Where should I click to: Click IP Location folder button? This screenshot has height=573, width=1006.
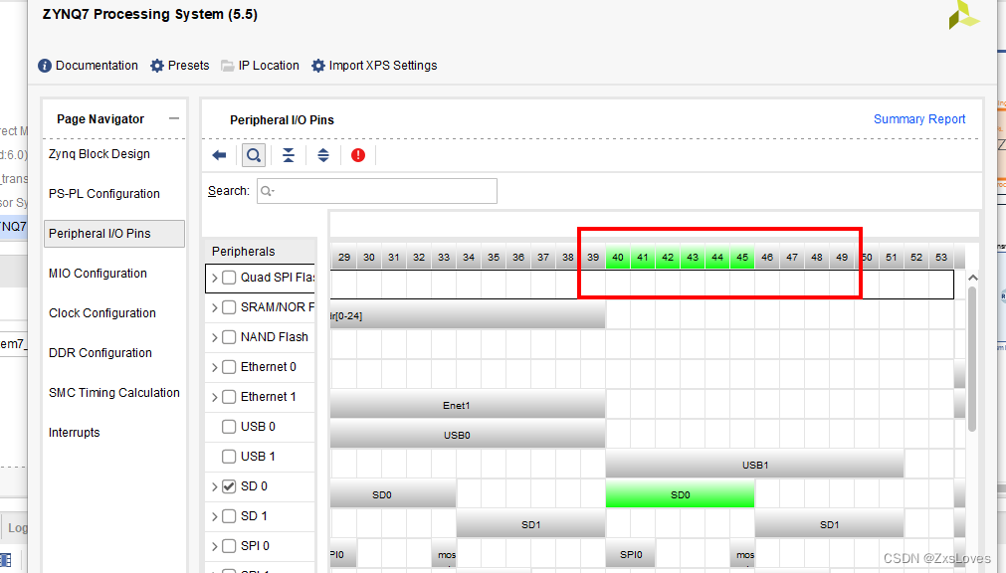tap(260, 66)
